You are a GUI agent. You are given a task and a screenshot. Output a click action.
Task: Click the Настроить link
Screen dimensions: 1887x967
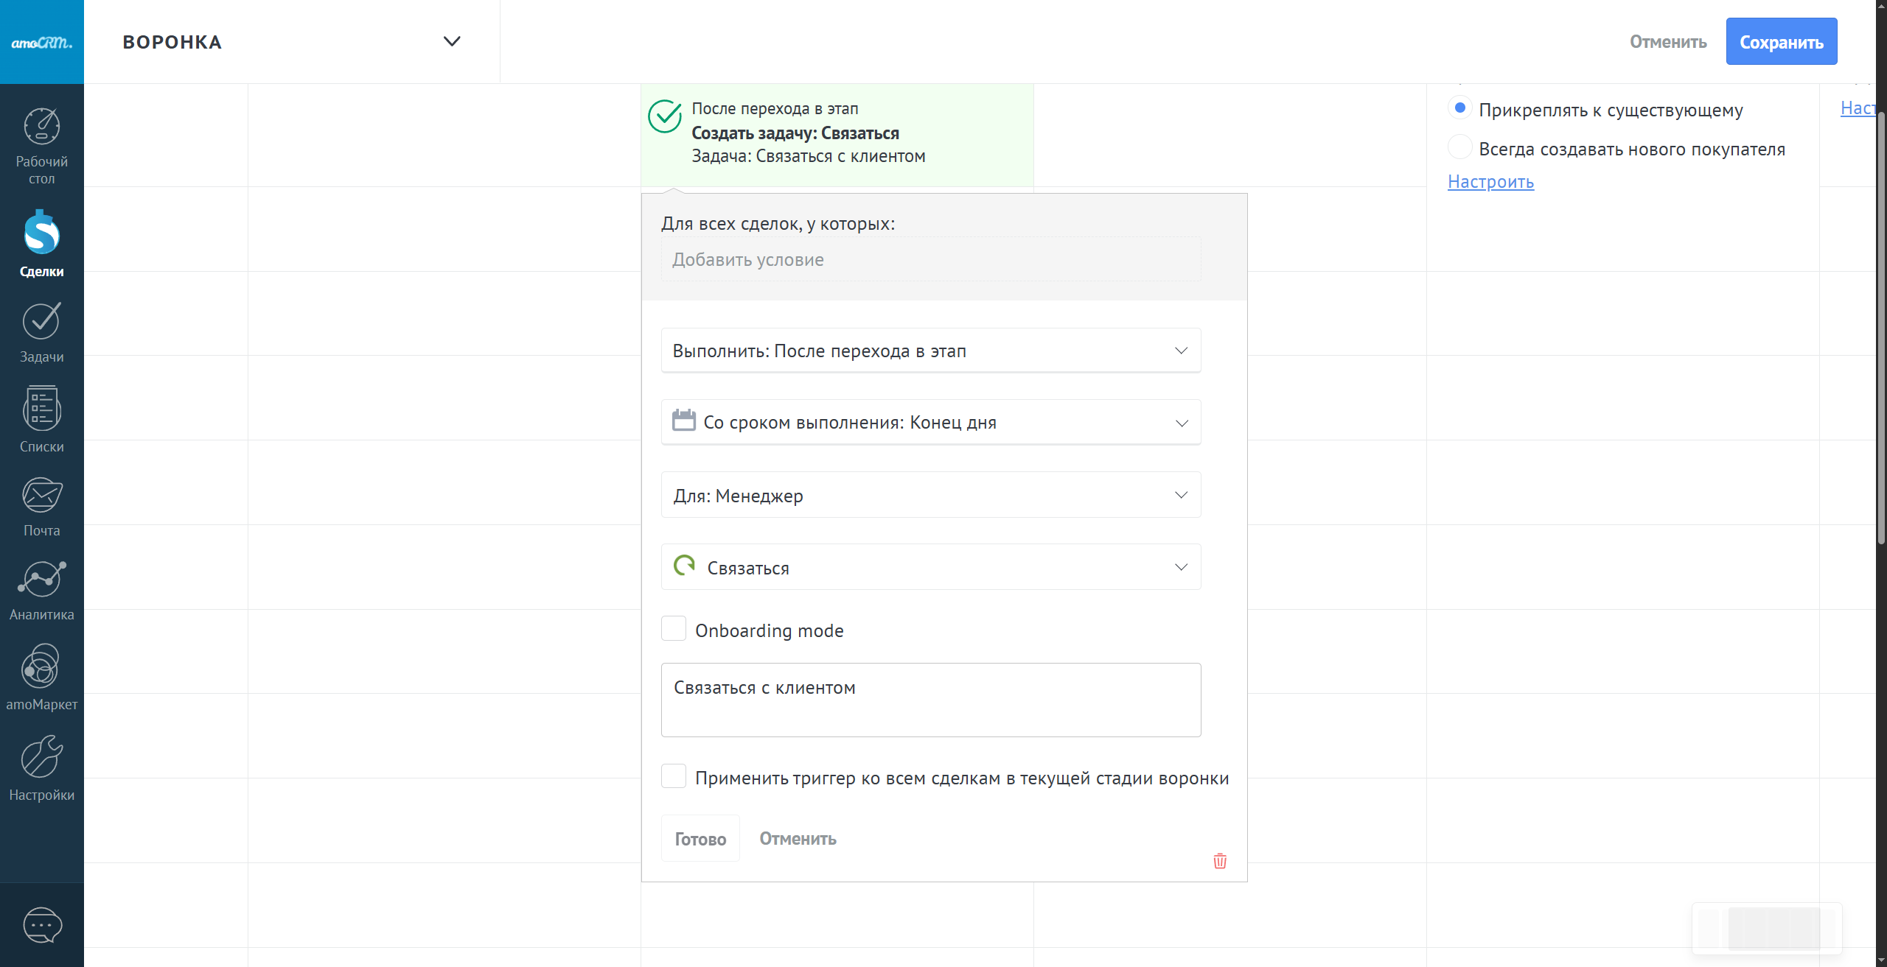pos(1490,182)
